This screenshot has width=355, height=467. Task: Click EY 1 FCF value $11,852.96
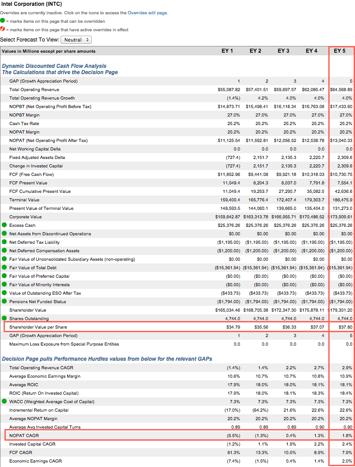coord(229,175)
